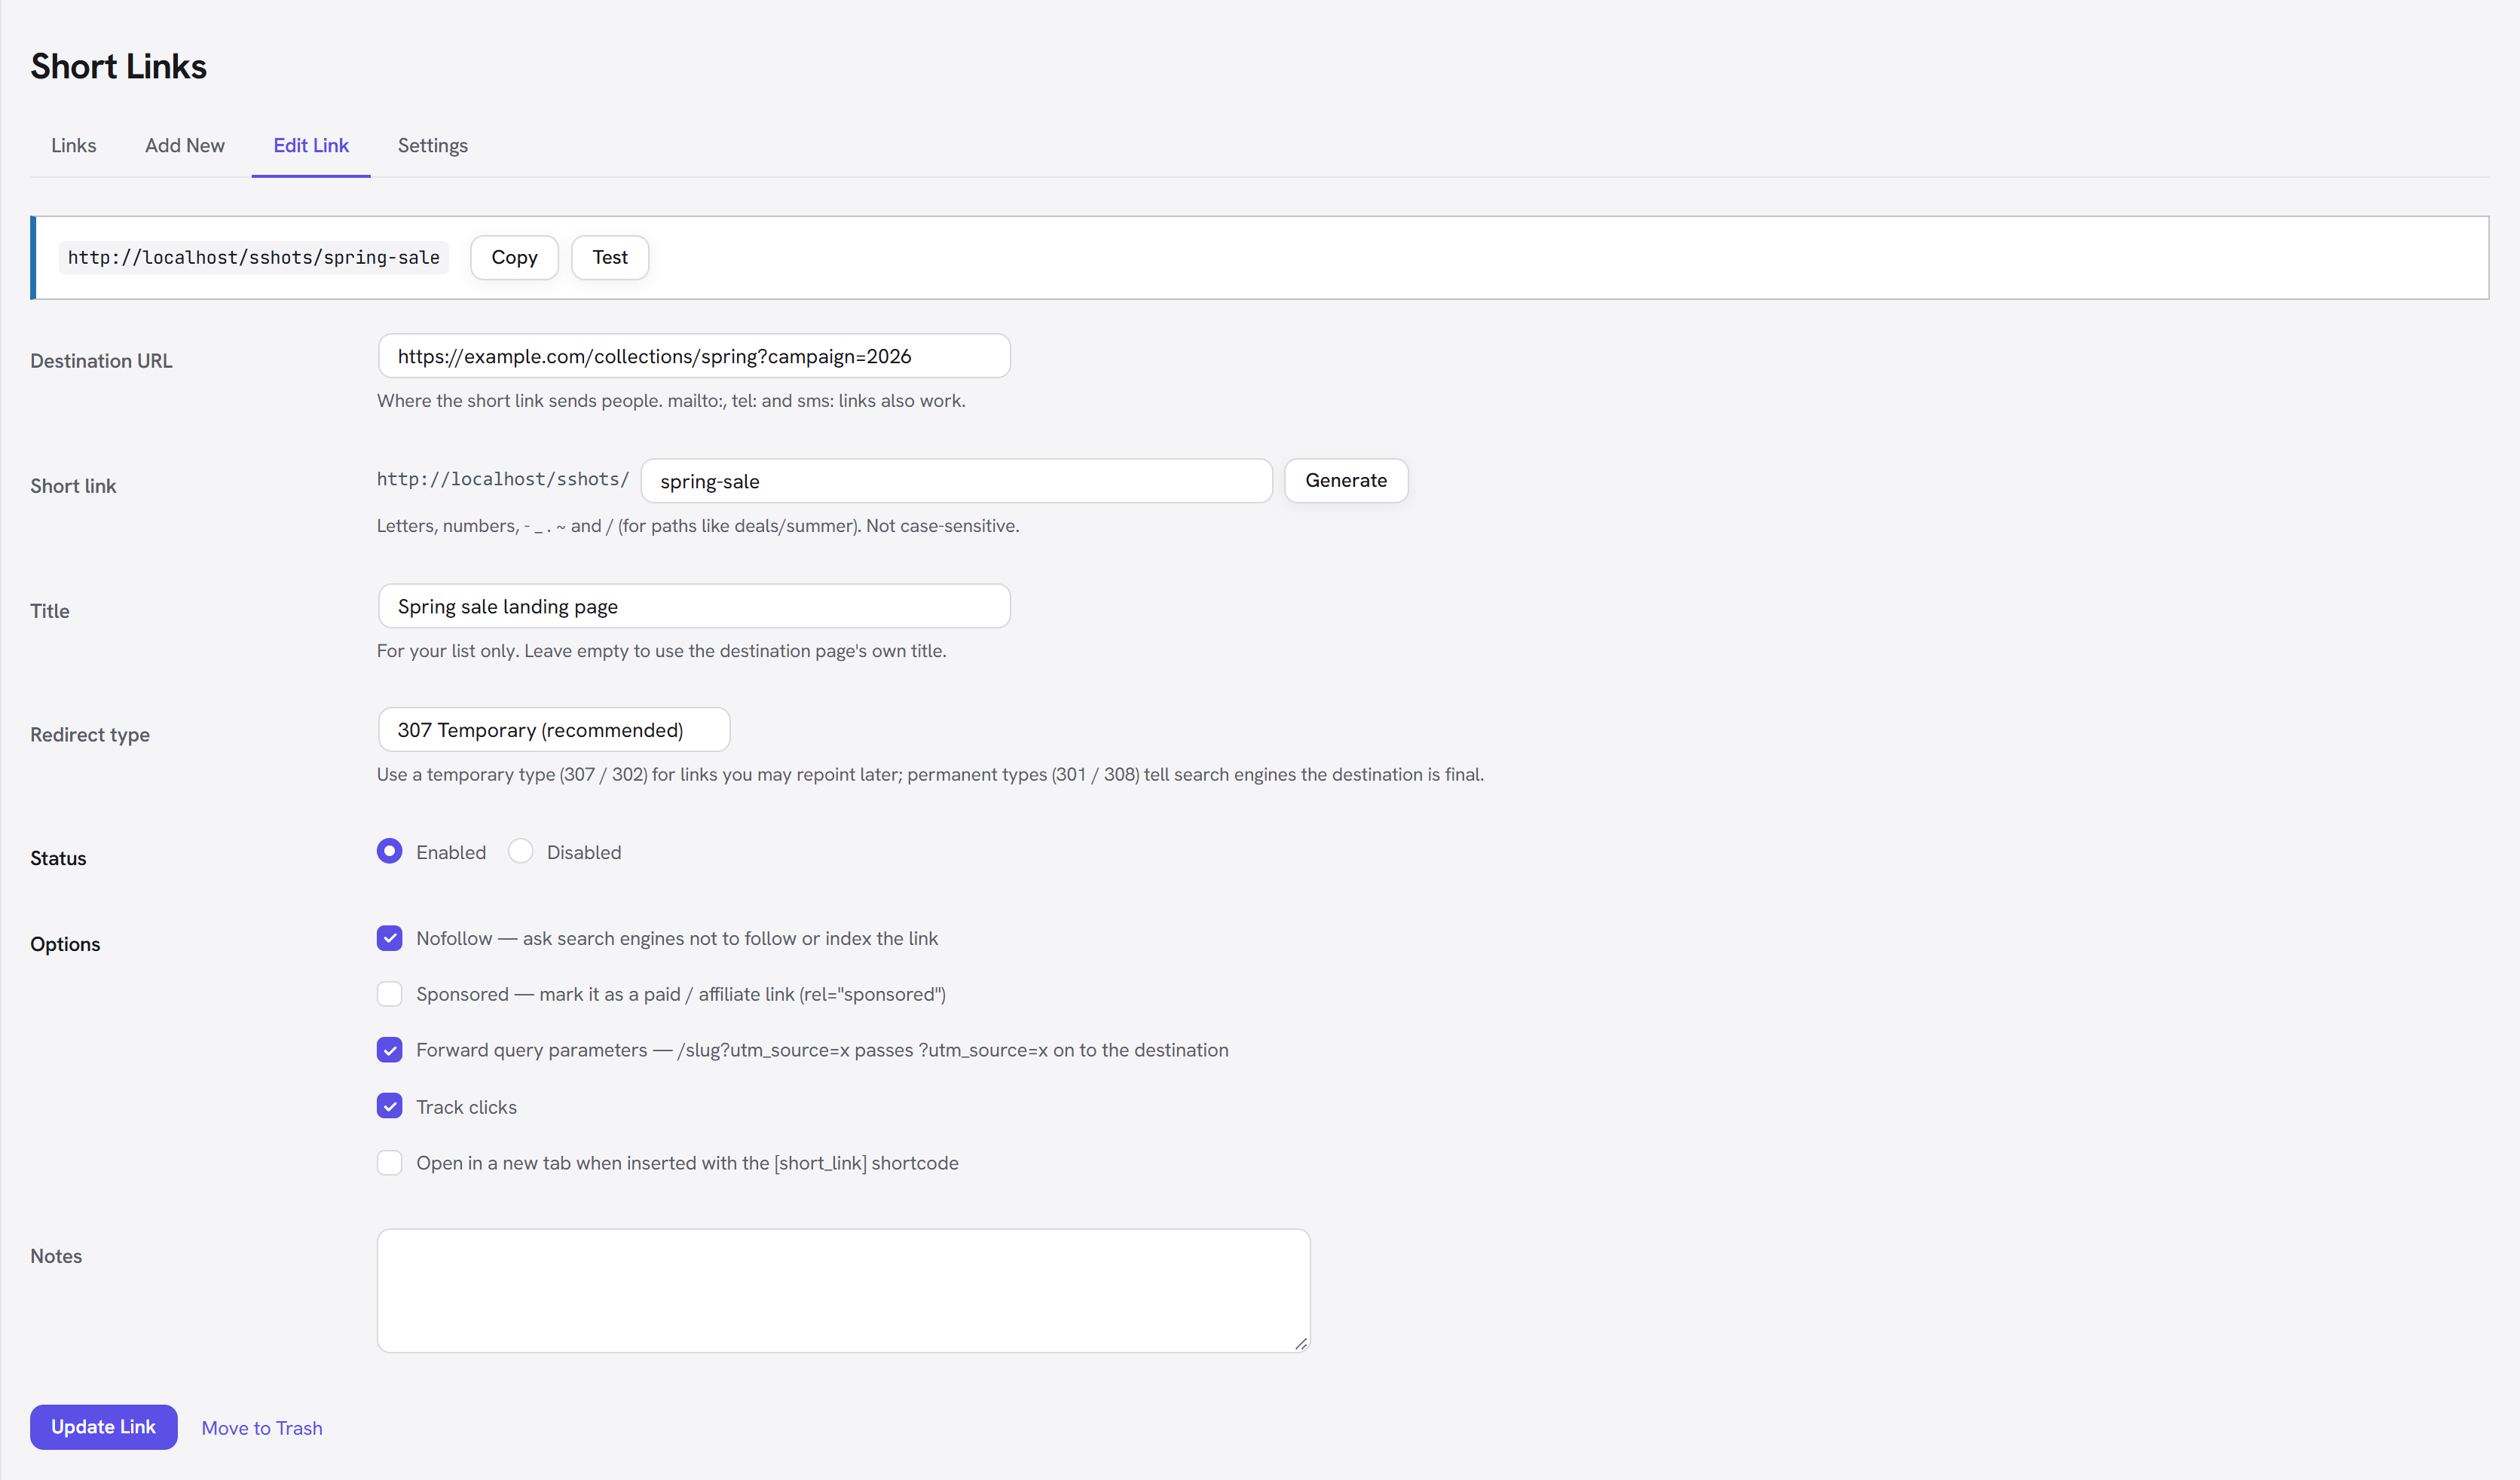
Task: Toggle the Track clicks checkbox
Action: (390, 1106)
